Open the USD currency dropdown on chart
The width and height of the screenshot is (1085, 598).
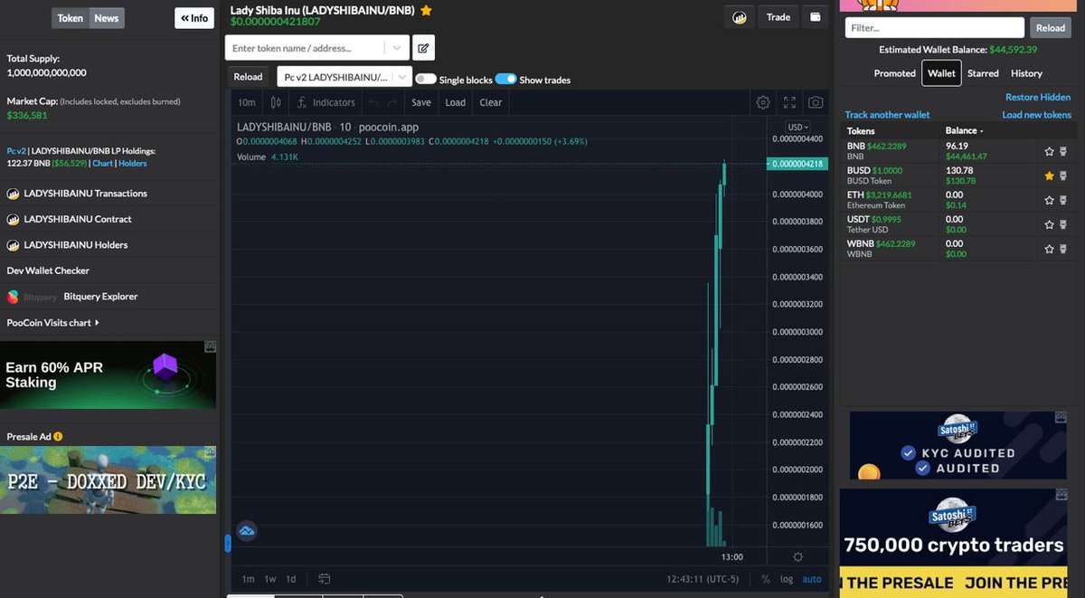click(797, 128)
